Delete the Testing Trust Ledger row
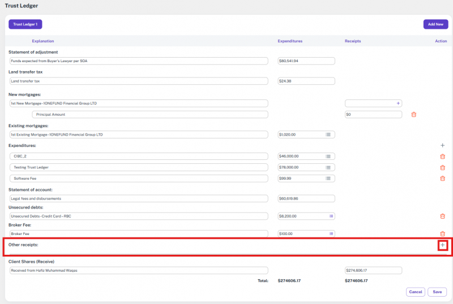 [443, 168]
